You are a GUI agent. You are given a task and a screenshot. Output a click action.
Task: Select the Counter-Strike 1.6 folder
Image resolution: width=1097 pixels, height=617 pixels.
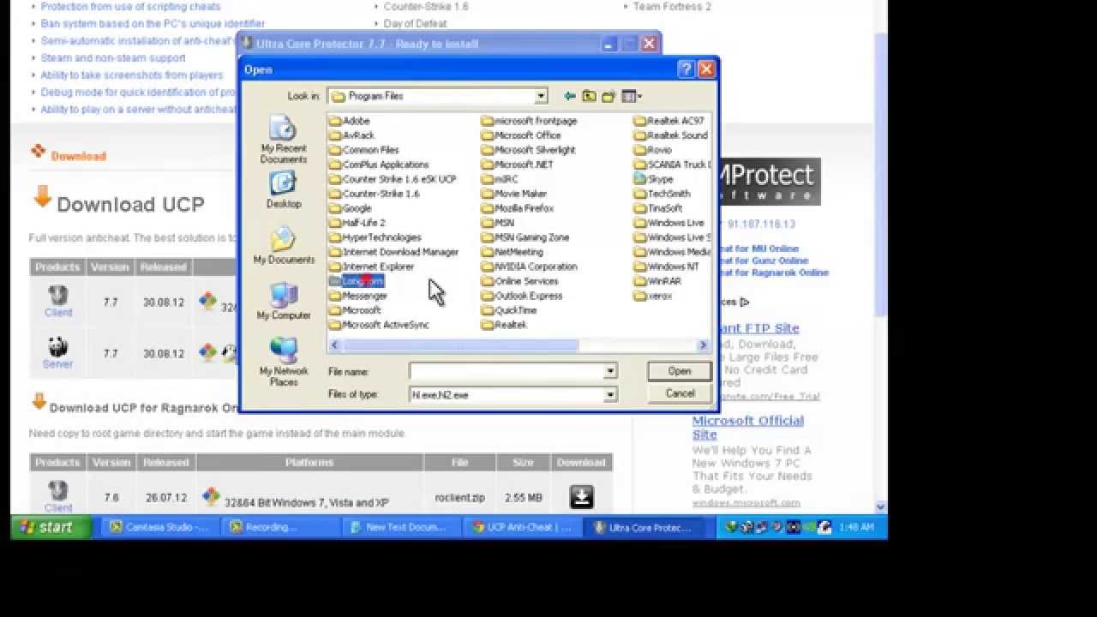(375, 194)
